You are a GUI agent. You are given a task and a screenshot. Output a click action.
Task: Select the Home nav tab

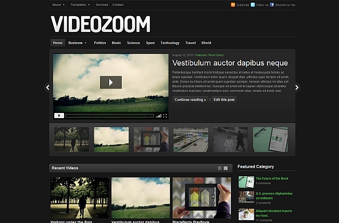point(58,43)
